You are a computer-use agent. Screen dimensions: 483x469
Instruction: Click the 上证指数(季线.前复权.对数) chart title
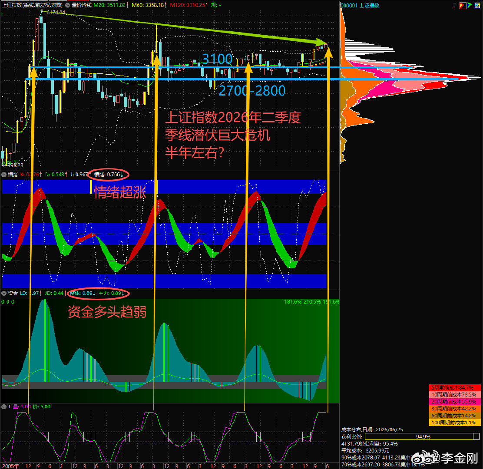click(x=32, y=5)
